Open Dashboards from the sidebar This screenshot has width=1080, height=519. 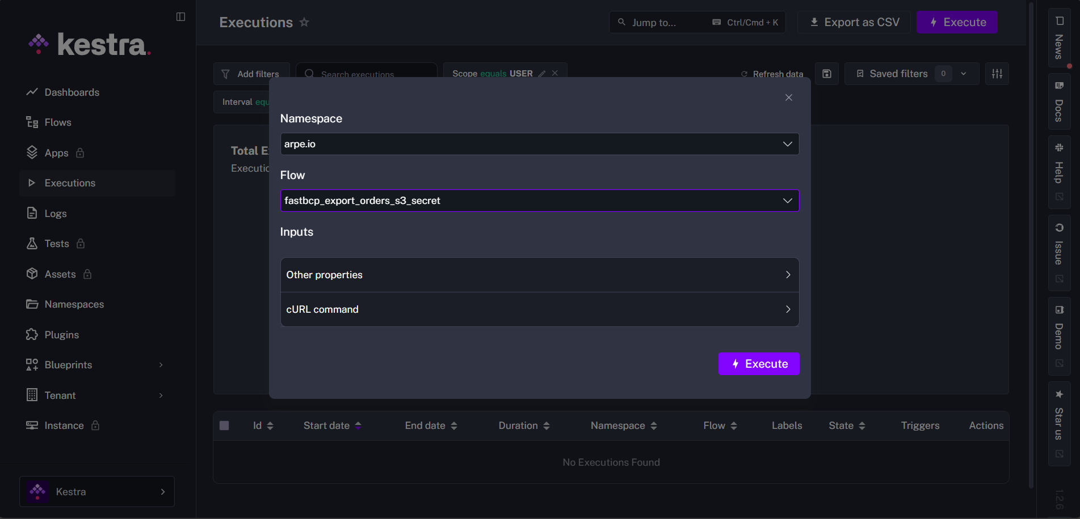[72, 92]
